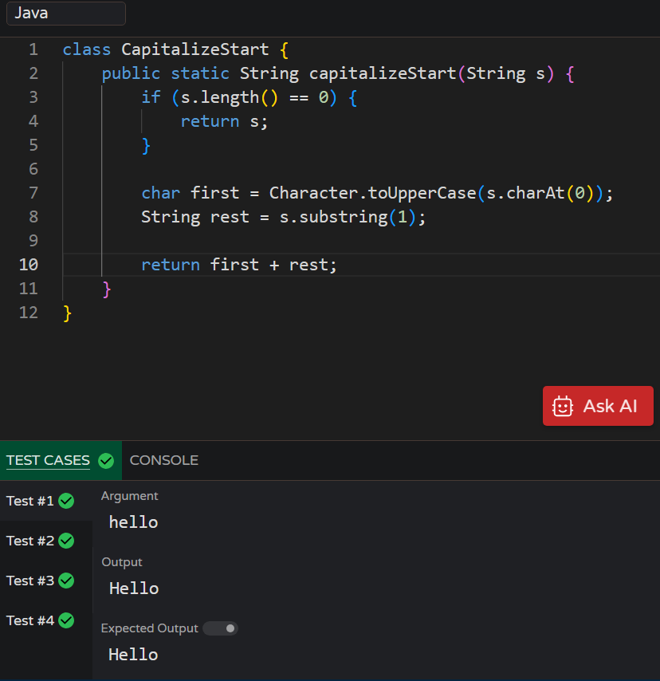Click the passed checkmark on Test #3
The width and height of the screenshot is (660, 681).
[x=66, y=581]
